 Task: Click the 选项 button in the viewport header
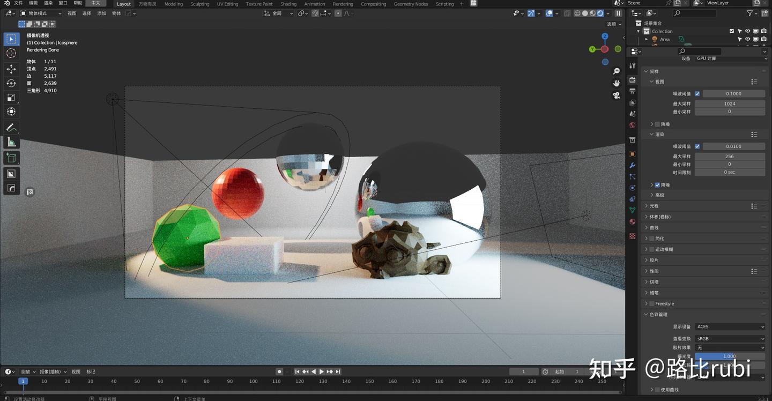(x=613, y=24)
